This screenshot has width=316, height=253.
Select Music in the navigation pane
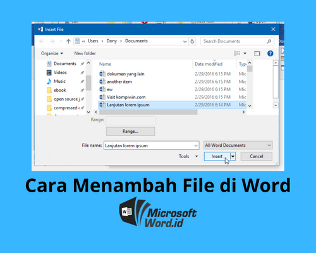(59, 82)
